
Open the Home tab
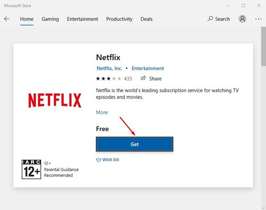pyautogui.click(x=27, y=19)
